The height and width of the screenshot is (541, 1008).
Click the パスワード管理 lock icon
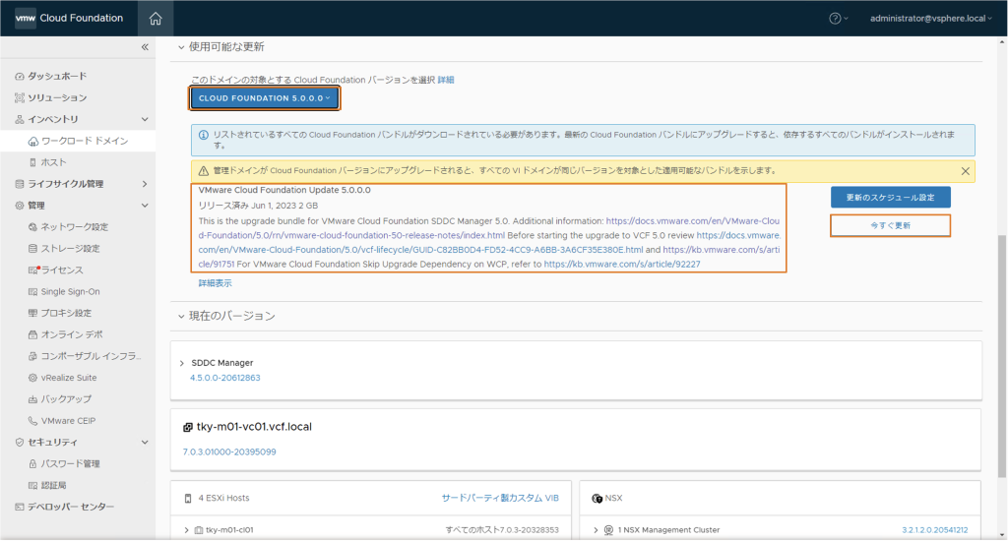[32, 464]
